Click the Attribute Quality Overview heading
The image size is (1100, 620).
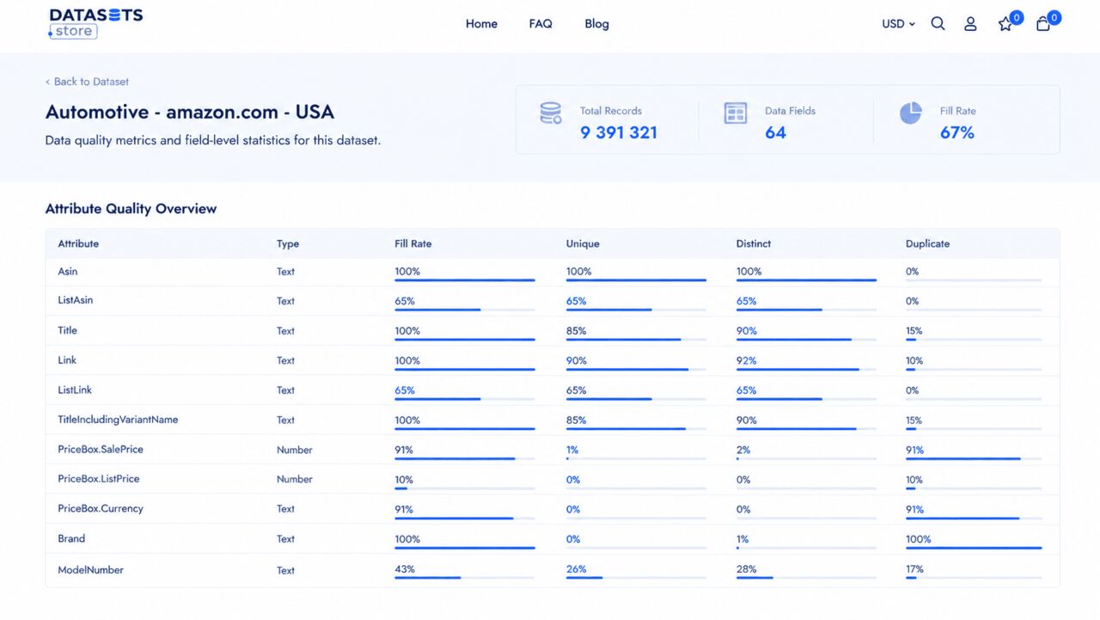pyautogui.click(x=131, y=209)
